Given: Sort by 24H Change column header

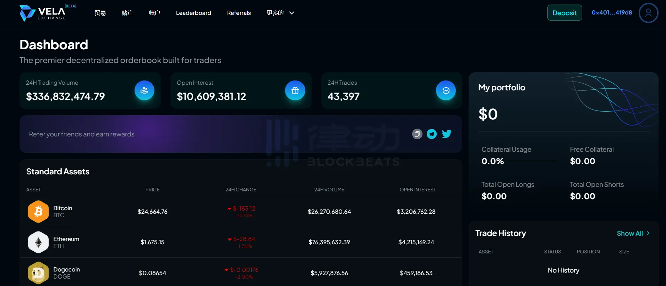Looking at the screenshot, I should (241, 190).
